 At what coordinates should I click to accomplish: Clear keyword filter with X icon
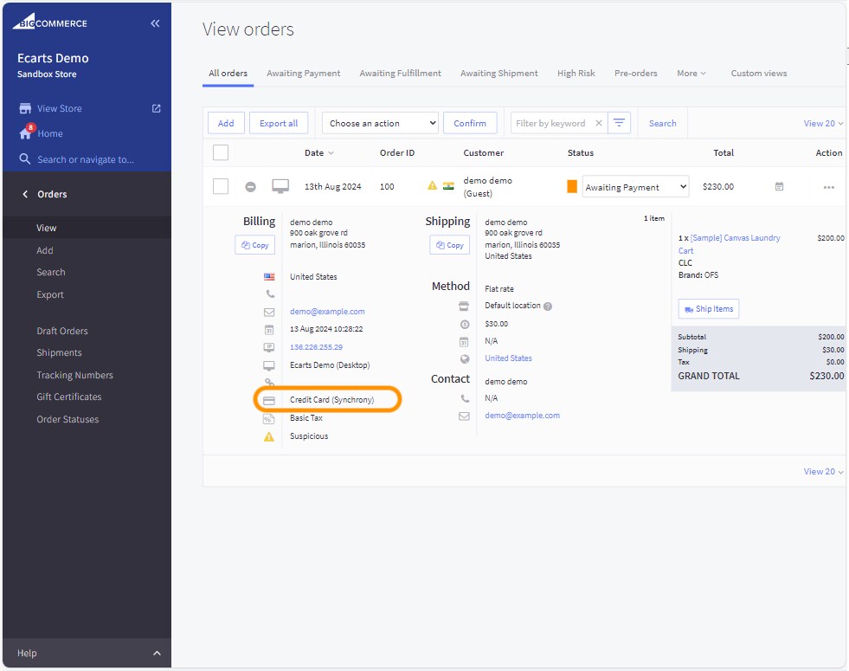pos(598,123)
